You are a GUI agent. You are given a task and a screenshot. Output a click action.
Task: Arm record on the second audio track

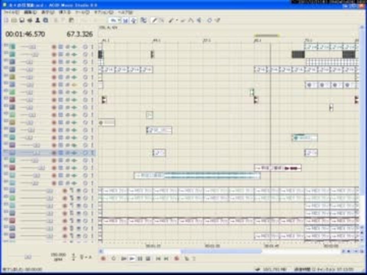54,55
